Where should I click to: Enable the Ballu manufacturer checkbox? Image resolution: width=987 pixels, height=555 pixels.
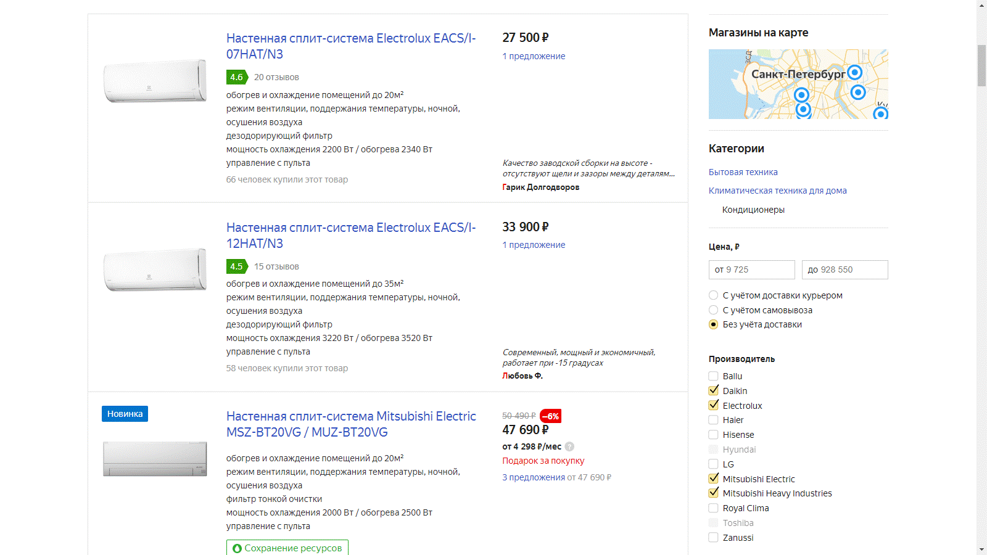click(714, 376)
